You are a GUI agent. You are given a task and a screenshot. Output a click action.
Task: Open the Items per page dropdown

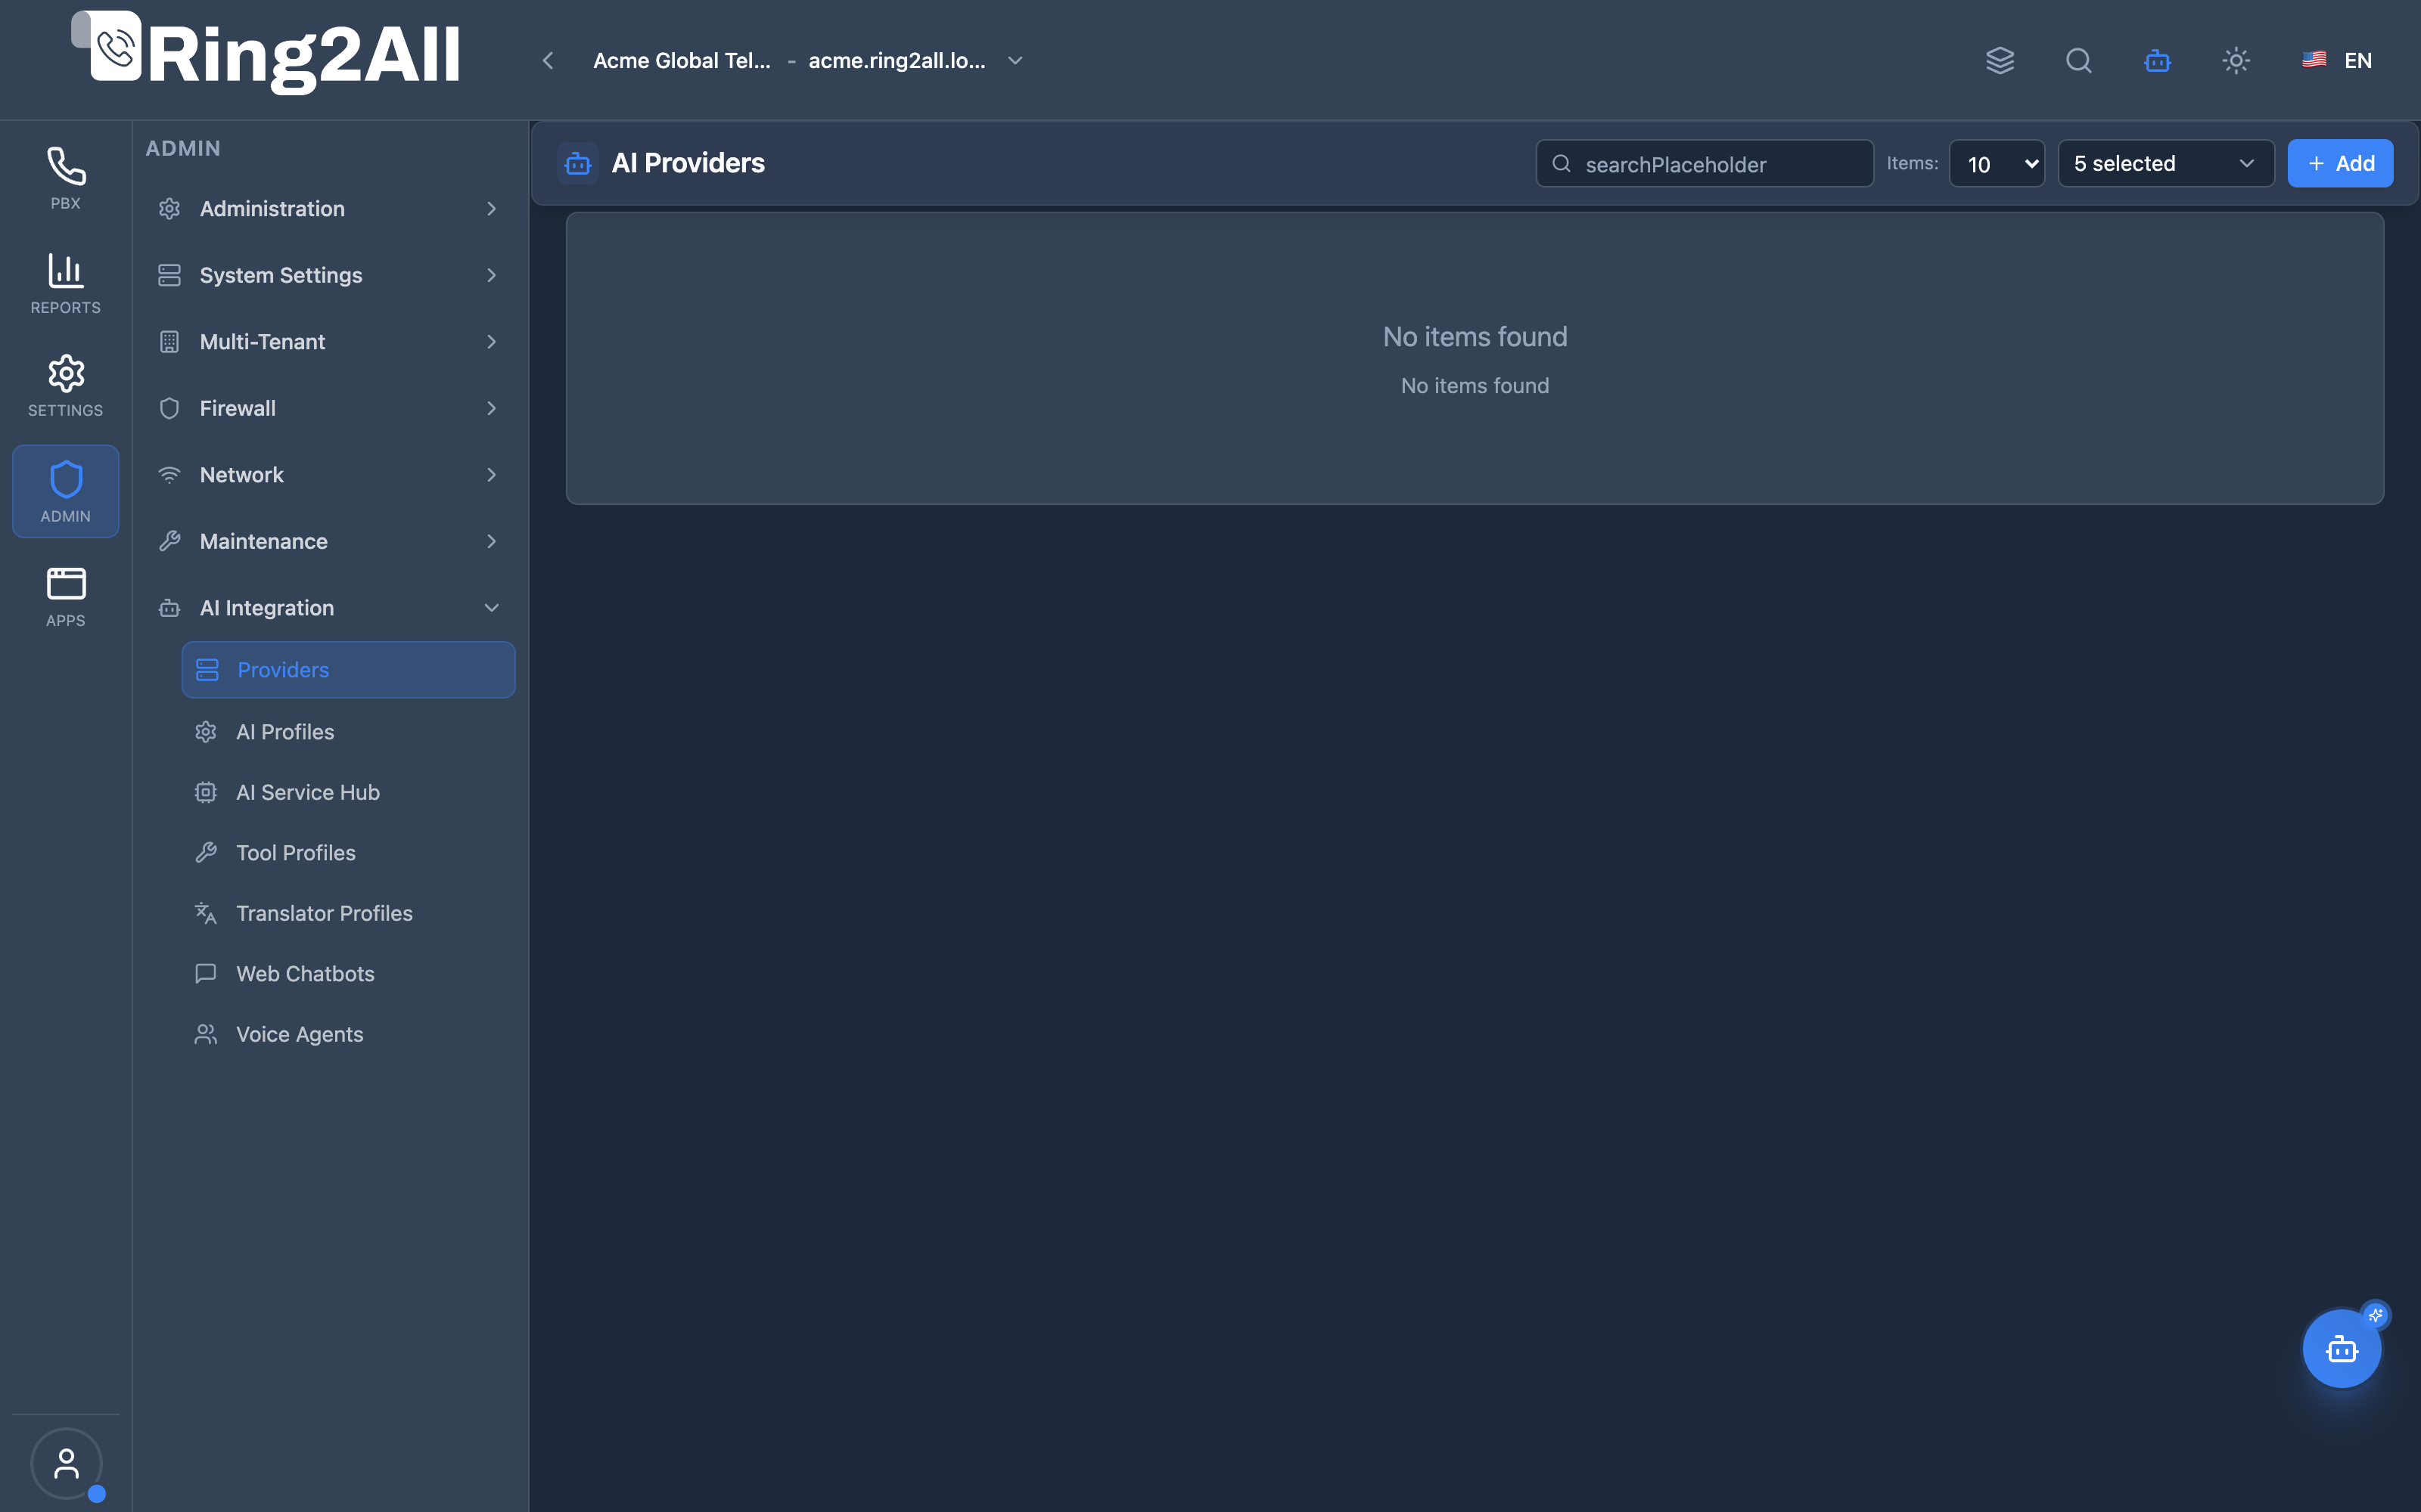pos(1997,163)
